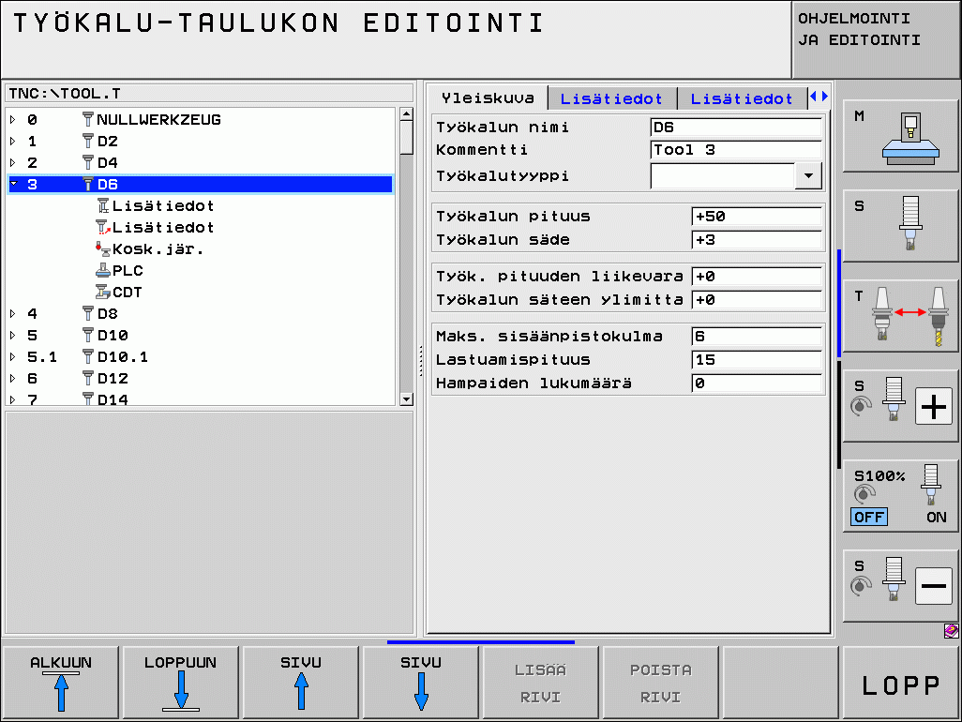Screen dimensions: 962x722
Task: Increase spindle speed with S plus softkey
Action: click(900, 405)
